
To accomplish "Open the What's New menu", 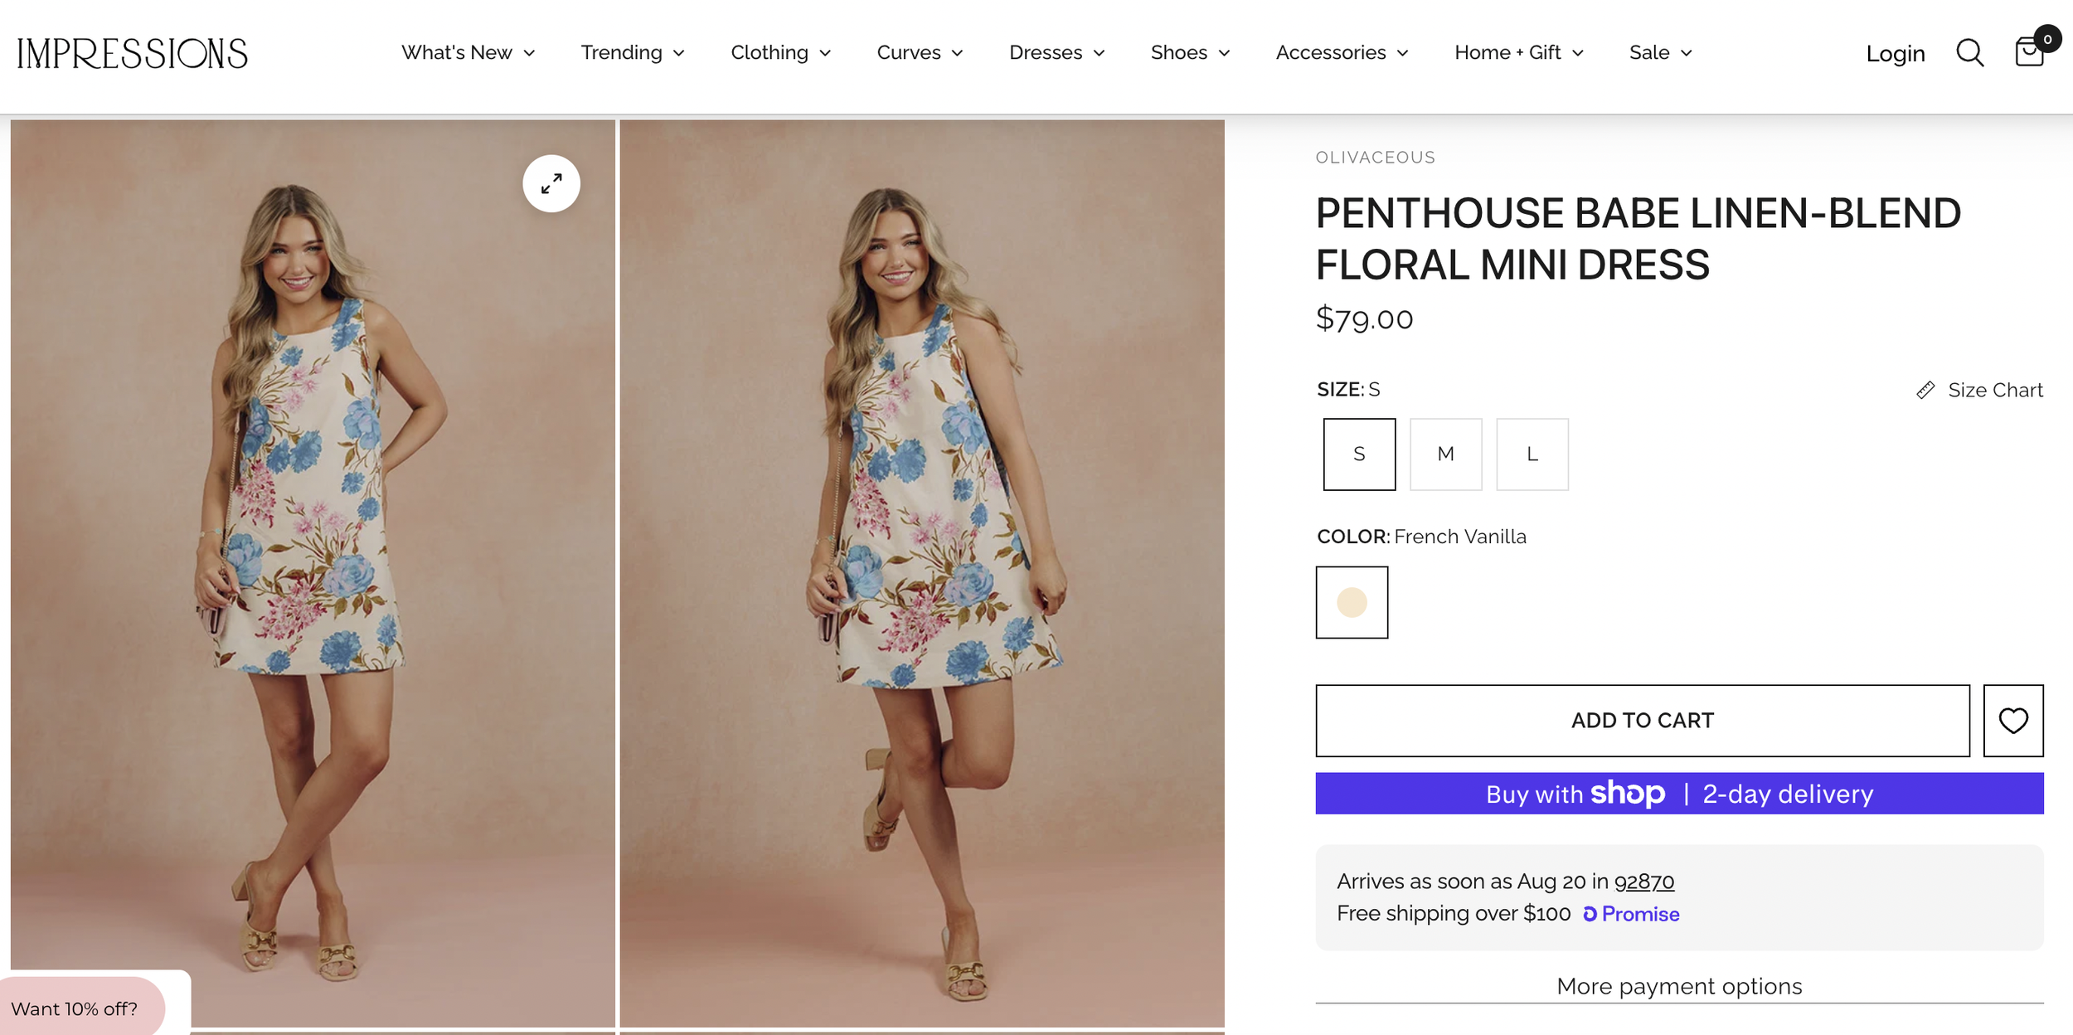I will (x=468, y=52).
